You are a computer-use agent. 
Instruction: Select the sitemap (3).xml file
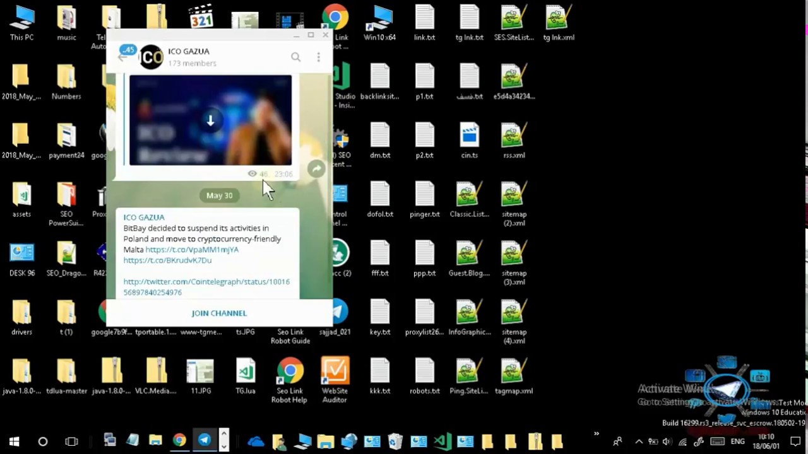[x=514, y=264]
